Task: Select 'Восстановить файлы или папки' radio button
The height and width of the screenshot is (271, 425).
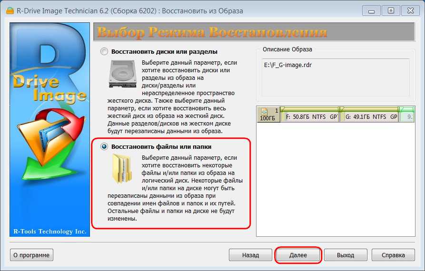Action: pyautogui.click(x=104, y=146)
